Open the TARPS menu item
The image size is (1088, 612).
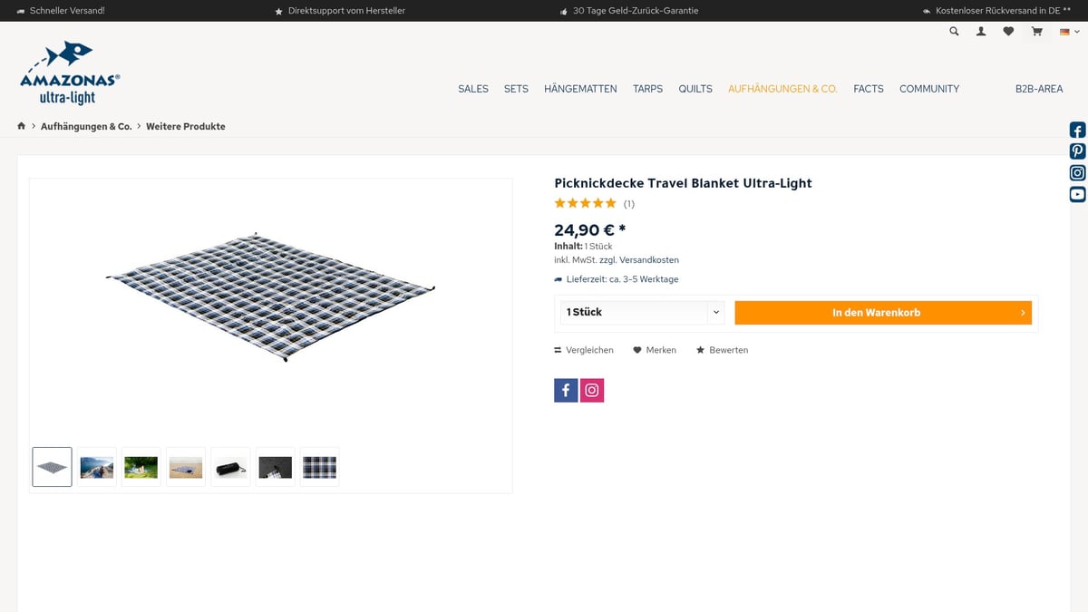[647, 89]
